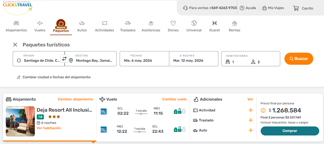Open the Deja Resort hotel thumbnail

click(20, 121)
